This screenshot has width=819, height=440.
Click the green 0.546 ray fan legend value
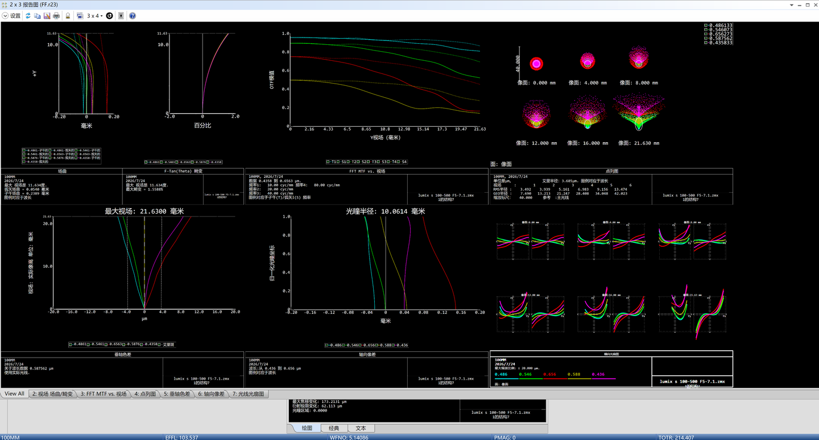coord(525,374)
